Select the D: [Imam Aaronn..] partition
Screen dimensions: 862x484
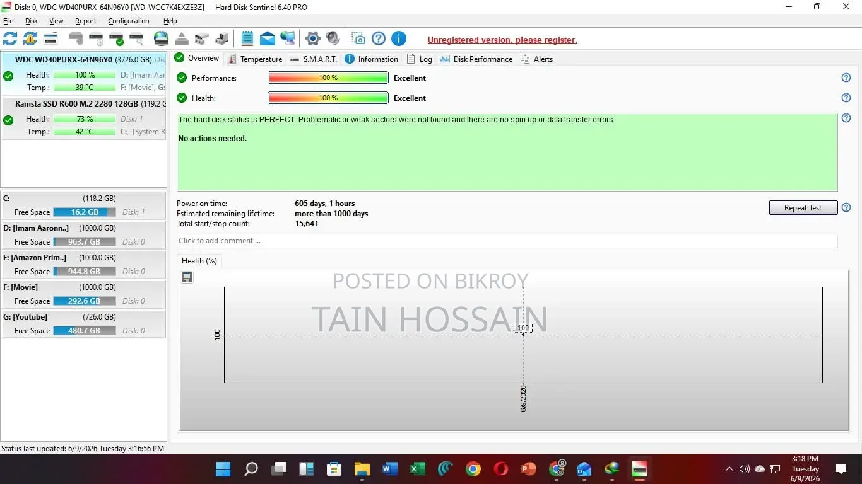84,235
